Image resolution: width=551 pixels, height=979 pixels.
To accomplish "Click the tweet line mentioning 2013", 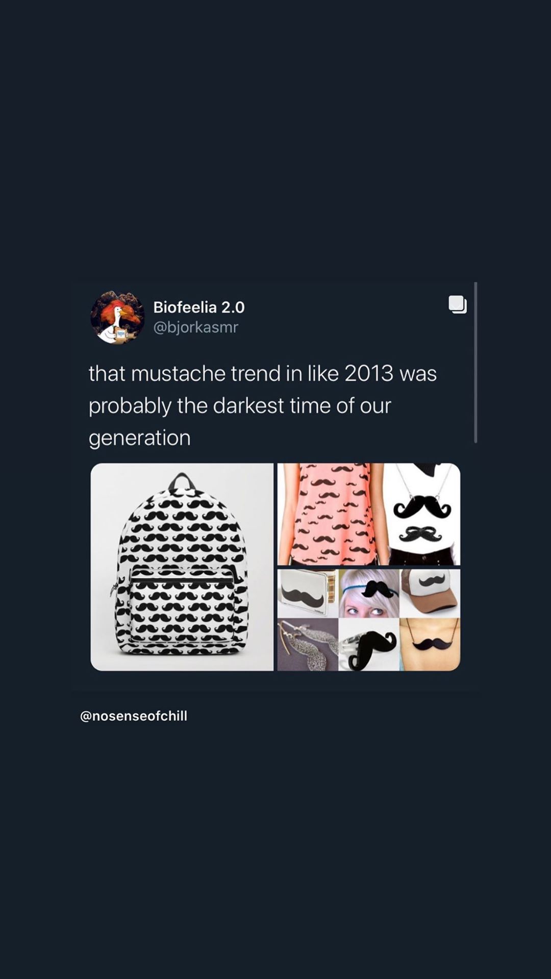I will click(263, 373).
